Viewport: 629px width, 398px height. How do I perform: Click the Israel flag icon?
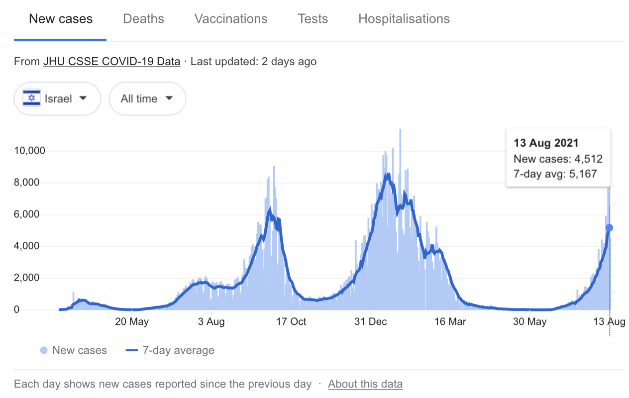tap(31, 99)
